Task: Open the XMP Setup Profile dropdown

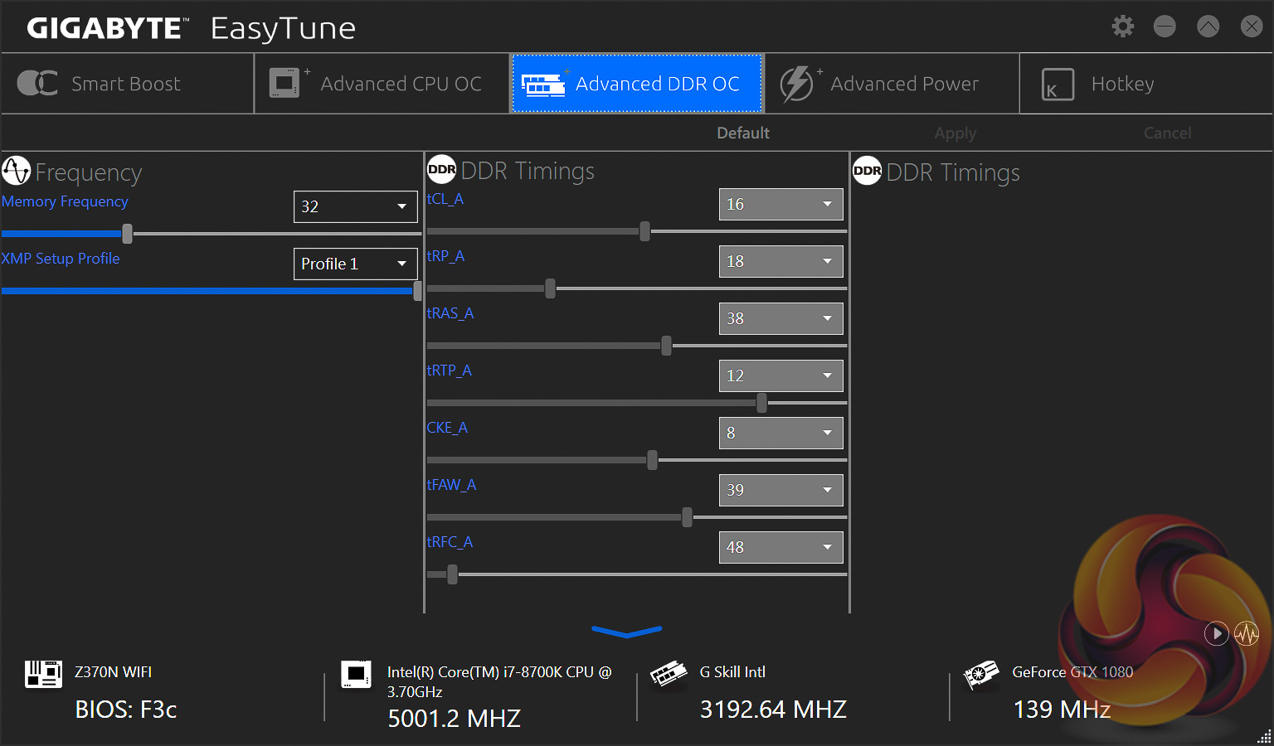Action: coord(355,264)
